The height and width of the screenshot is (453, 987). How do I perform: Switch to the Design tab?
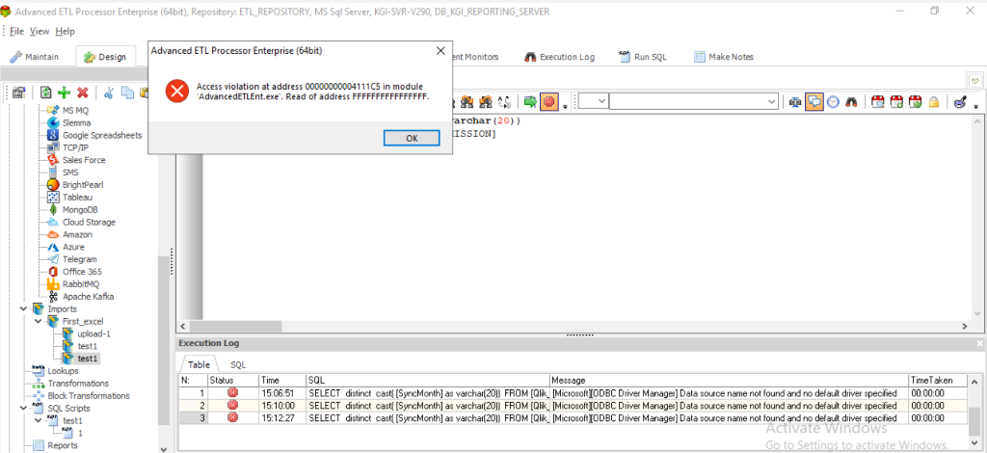(x=104, y=57)
